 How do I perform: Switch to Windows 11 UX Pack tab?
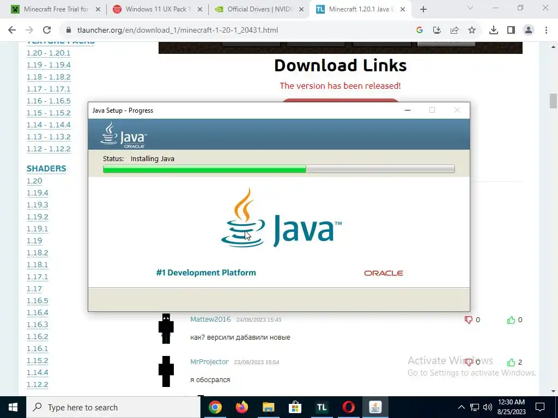pyautogui.click(x=156, y=9)
